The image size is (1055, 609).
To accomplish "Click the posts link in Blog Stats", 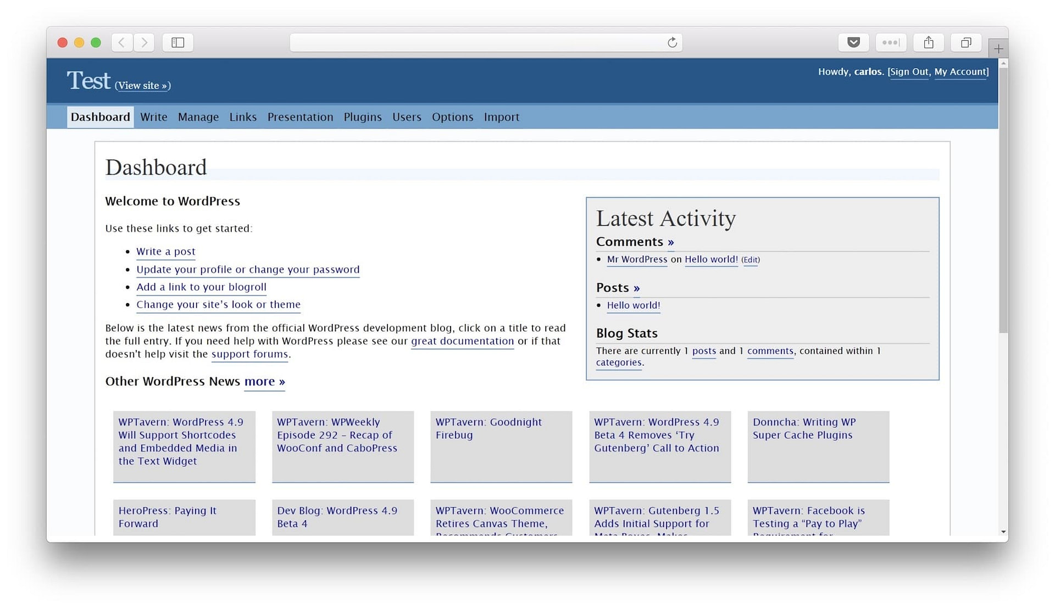I will (704, 351).
